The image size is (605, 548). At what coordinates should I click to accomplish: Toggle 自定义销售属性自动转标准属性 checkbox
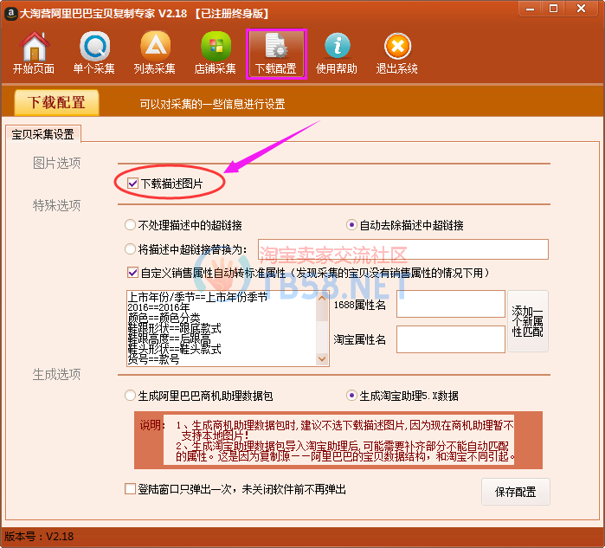tap(132, 273)
